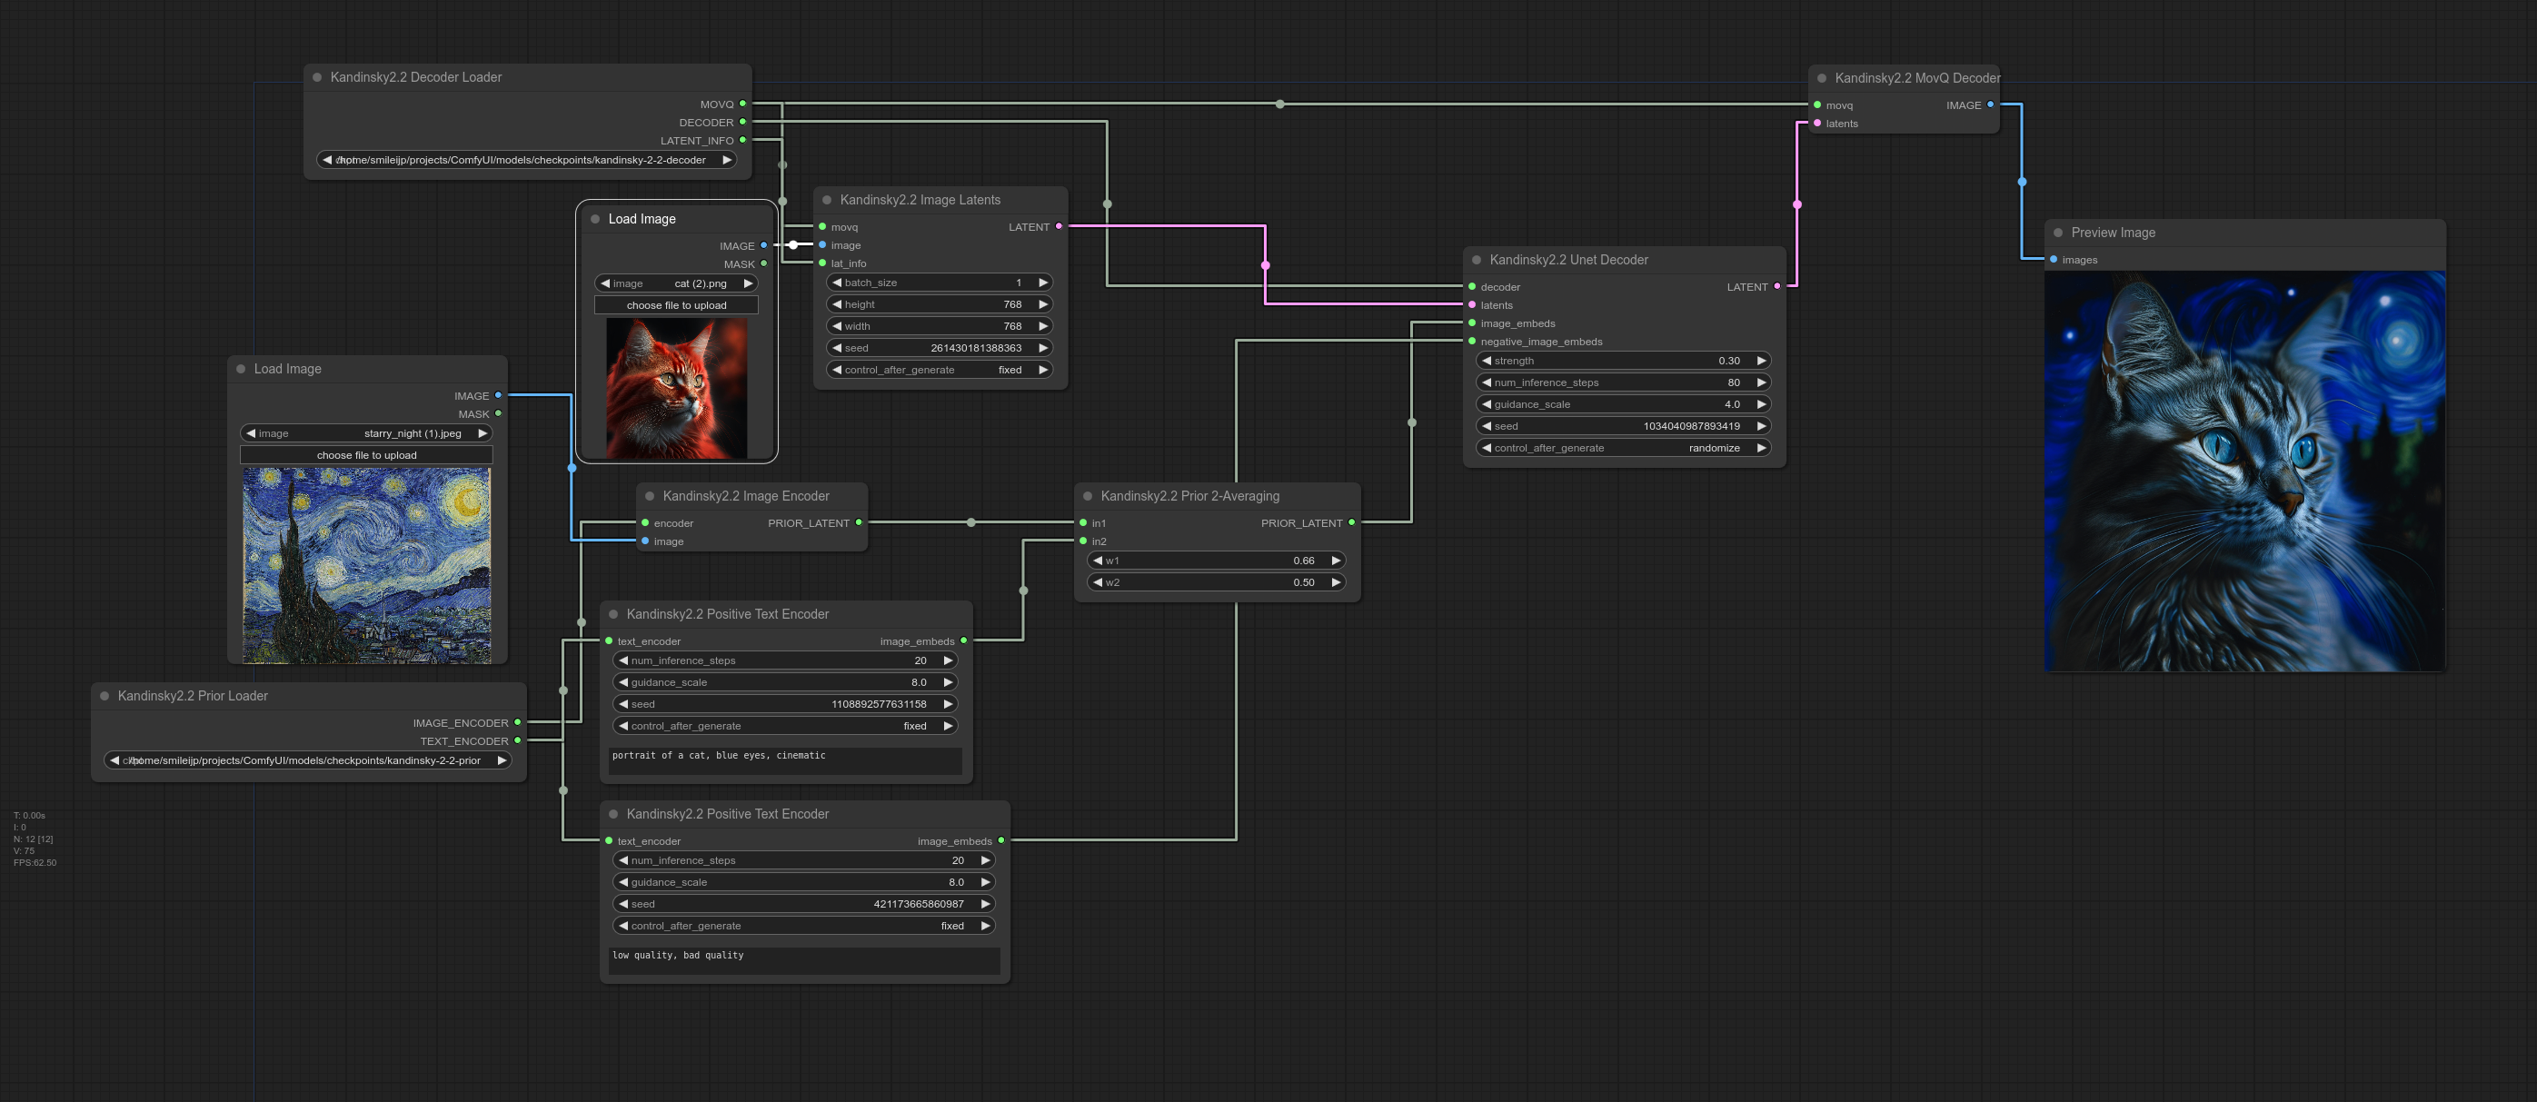Toggle control_after_generate fixed in Image Latents node

coord(940,371)
